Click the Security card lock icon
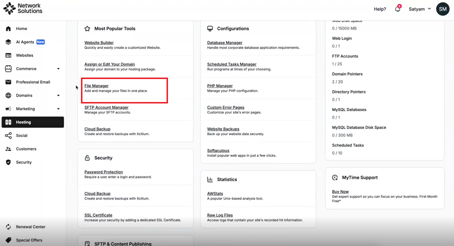This screenshot has height=246, width=454. [x=87, y=158]
